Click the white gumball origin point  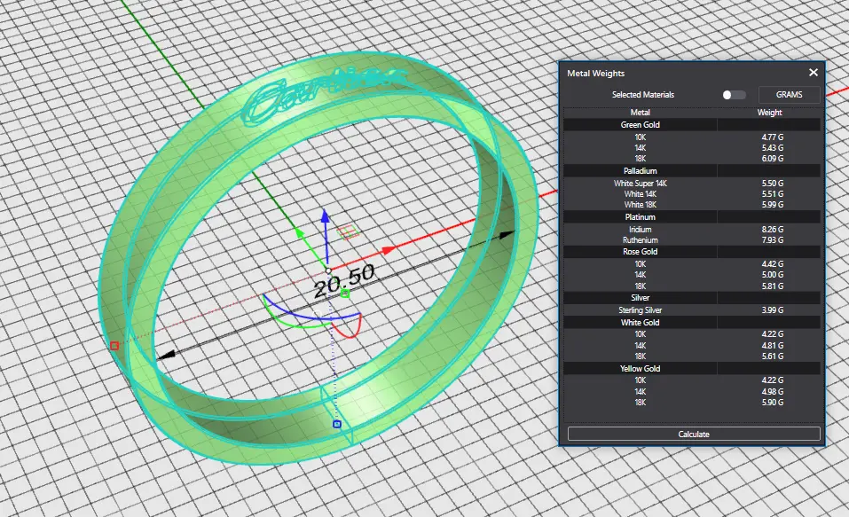(x=328, y=270)
